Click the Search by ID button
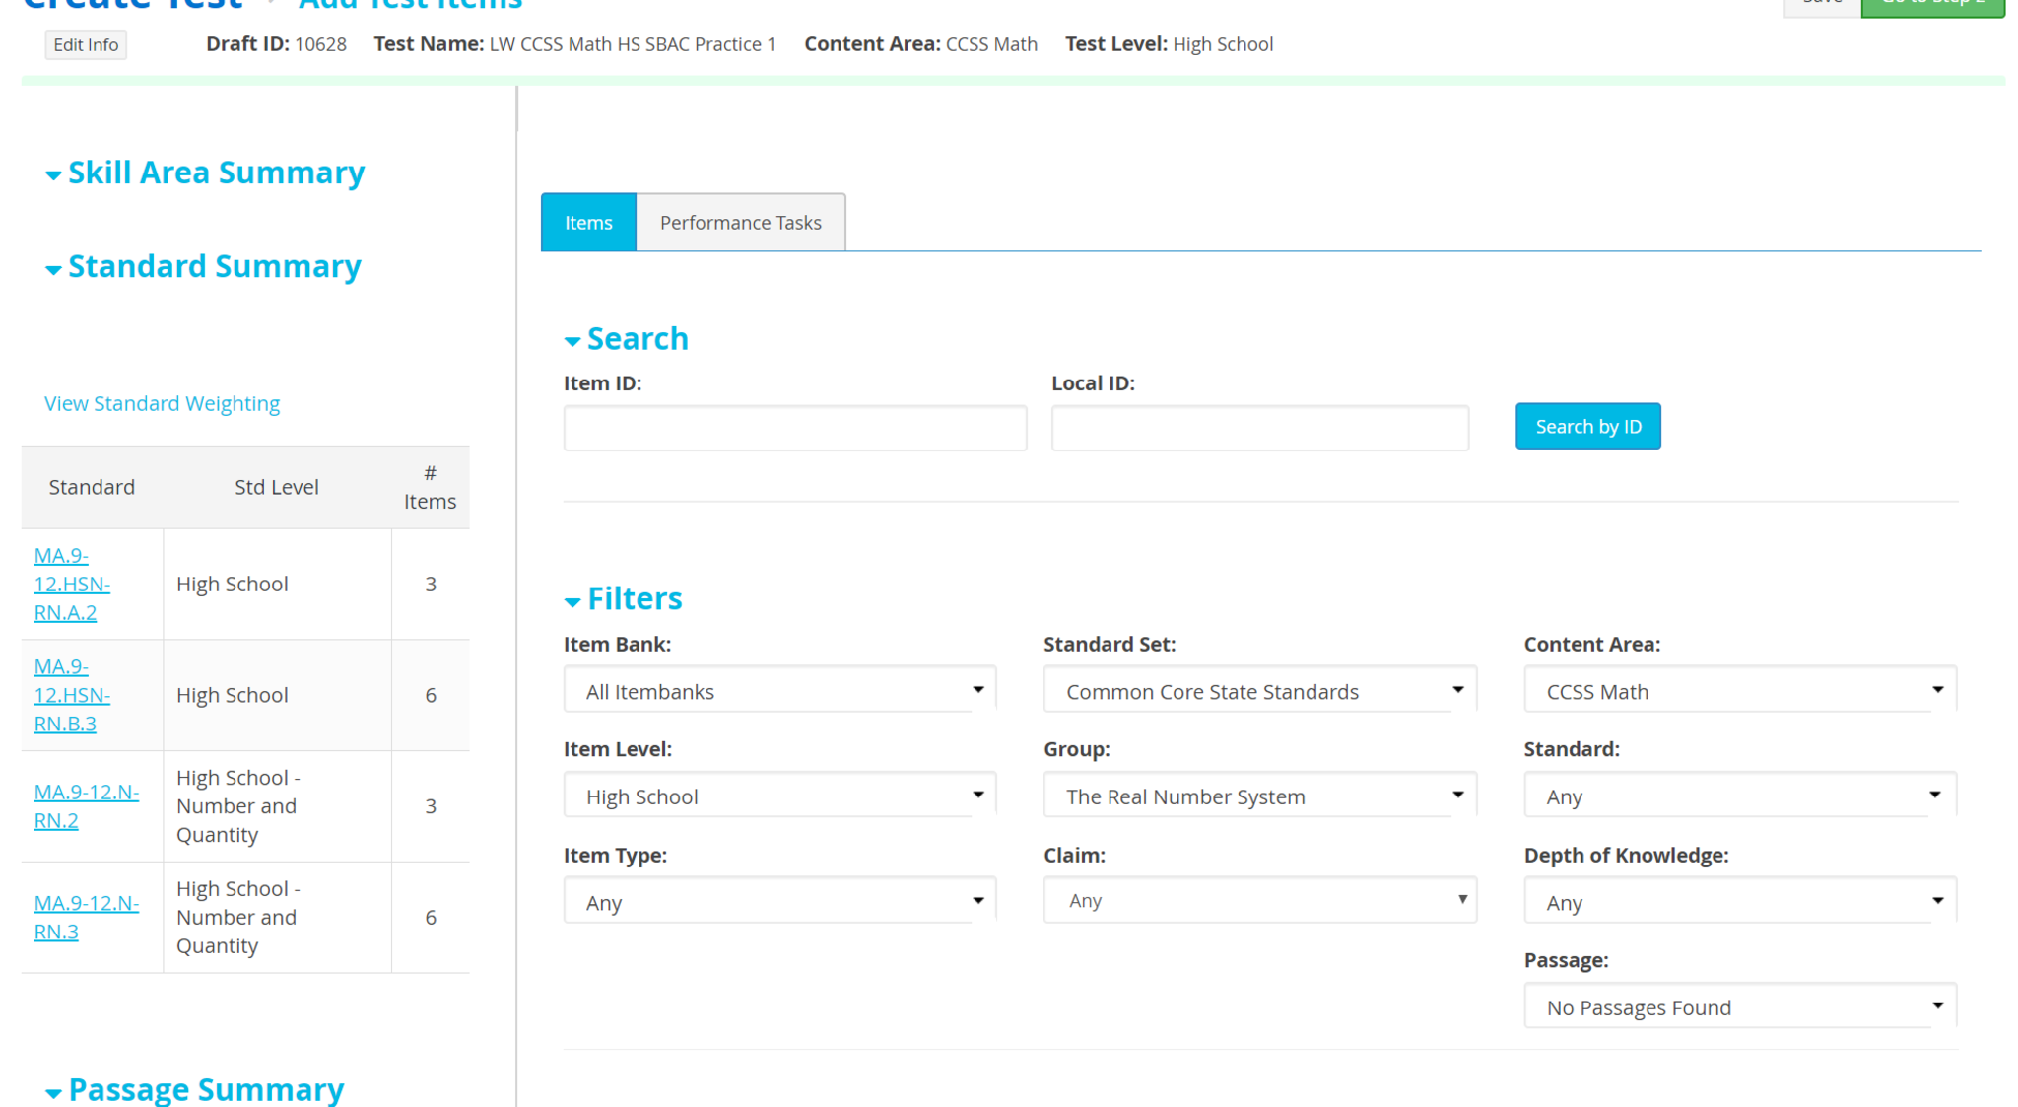 tap(1587, 426)
